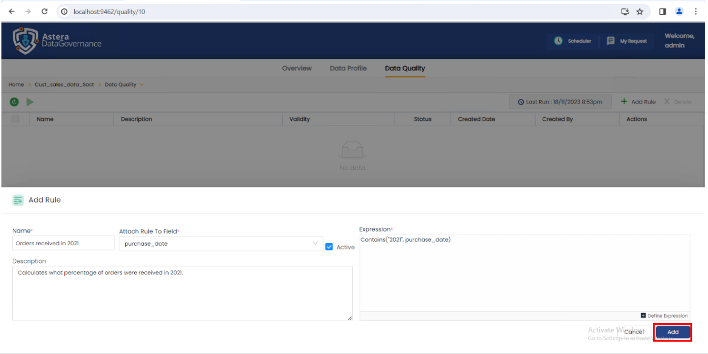
Task: Click the Status column header
Action: pyautogui.click(x=423, y=119)
